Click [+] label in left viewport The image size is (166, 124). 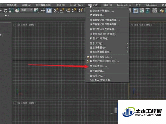point(15,103)
